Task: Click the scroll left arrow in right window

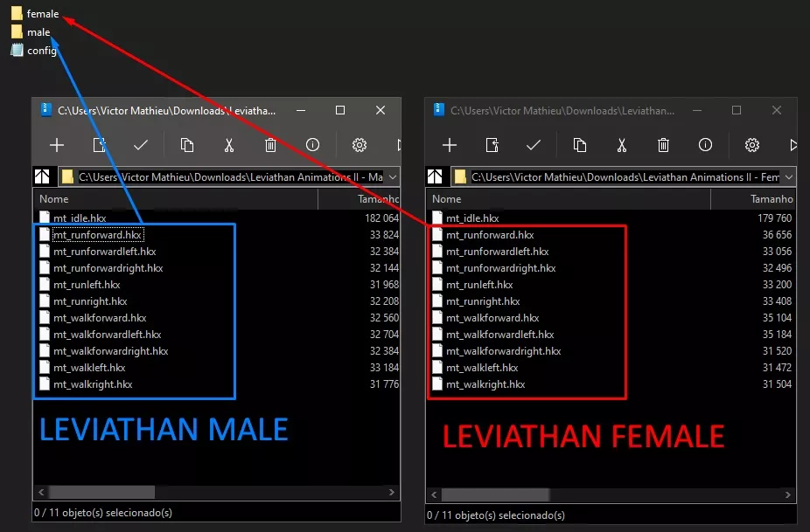Action: click(x=434, y=494)
